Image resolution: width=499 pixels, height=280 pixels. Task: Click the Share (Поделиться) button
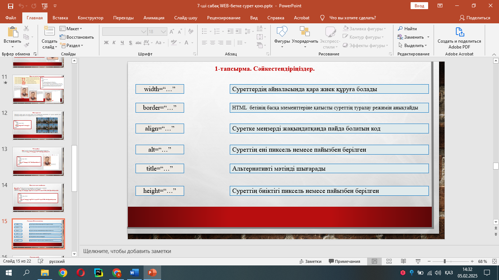click(475, 18)
